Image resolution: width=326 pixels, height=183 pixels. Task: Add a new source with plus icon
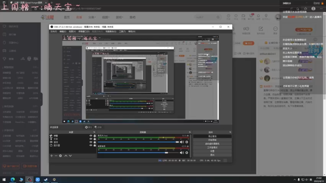pyautogui.click(x=52, y=156)
